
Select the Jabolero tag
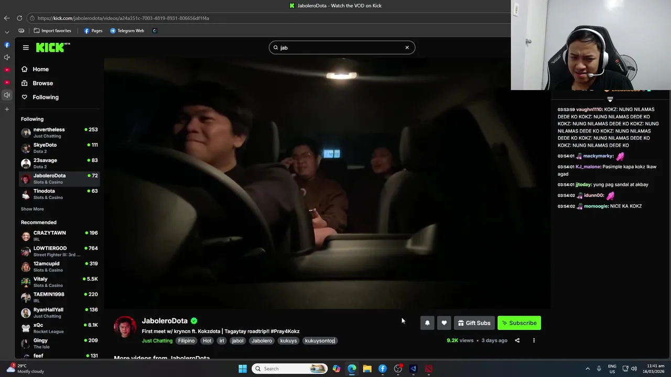(262, 341)
